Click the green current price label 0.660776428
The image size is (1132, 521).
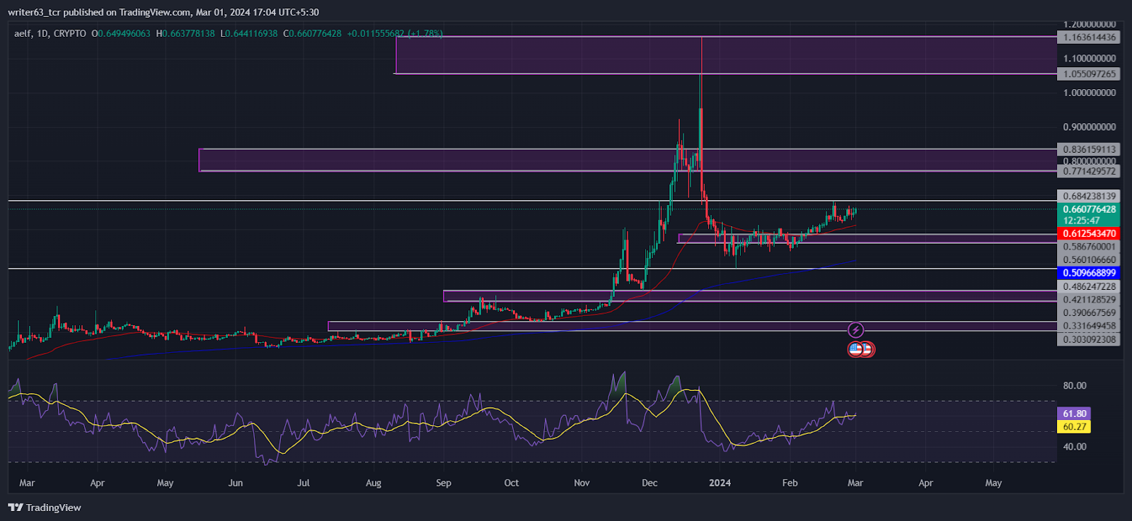pos(1089,209)
